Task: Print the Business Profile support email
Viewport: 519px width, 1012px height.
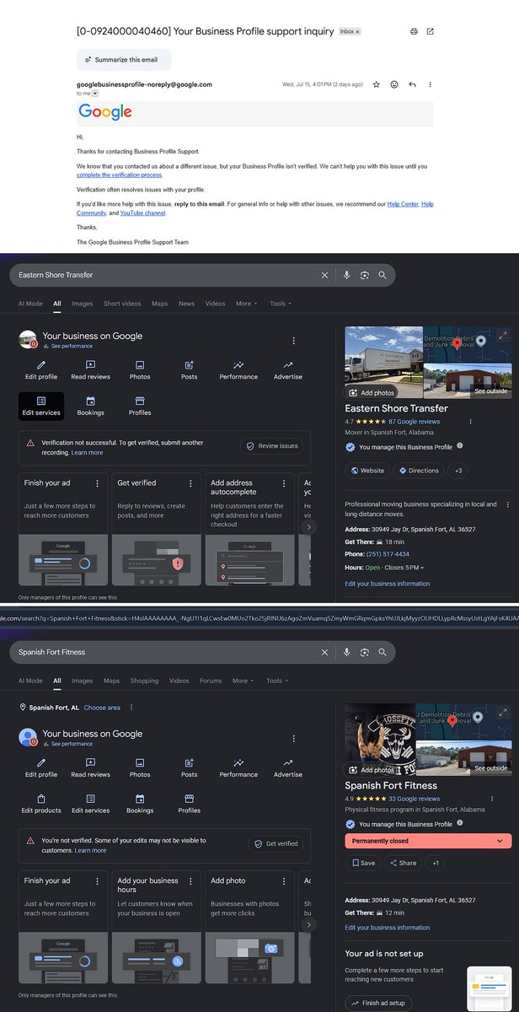Action: 414,31
